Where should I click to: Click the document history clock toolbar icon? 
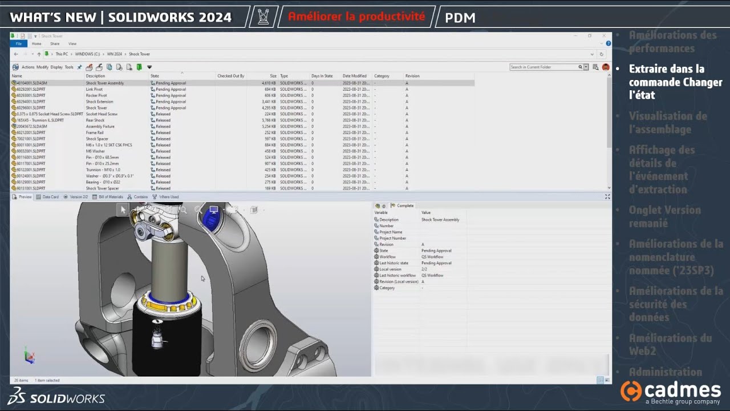coord(119,67)
